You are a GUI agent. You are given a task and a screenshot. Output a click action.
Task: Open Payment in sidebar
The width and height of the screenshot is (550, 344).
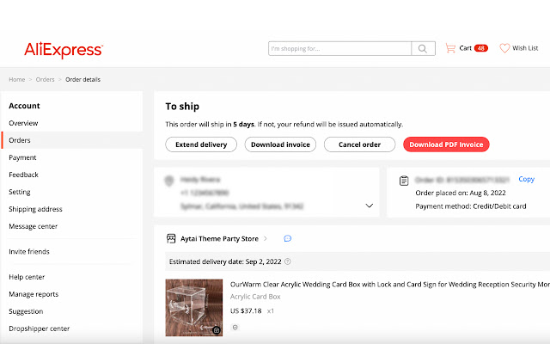point(22,157)
